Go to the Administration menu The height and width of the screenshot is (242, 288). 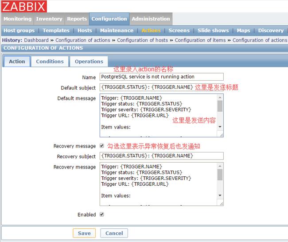point(151,19)
